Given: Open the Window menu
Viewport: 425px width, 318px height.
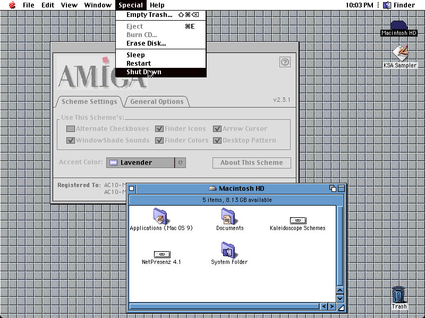Looking at the screenshot, I should tap(98, 5).
